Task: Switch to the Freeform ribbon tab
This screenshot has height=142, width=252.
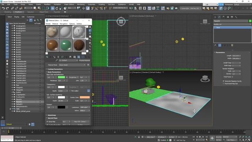Action: point(19,12)
